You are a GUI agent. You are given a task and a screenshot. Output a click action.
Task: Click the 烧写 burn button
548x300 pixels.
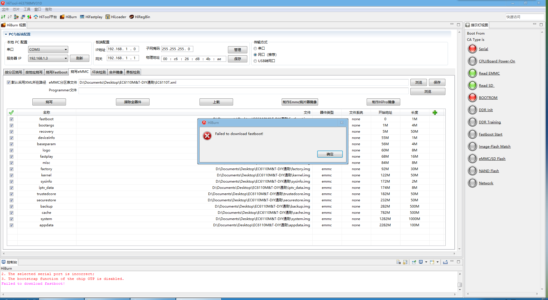[49, 102]
